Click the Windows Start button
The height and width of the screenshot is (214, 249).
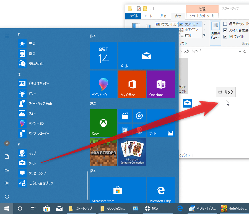coord(7,208)
